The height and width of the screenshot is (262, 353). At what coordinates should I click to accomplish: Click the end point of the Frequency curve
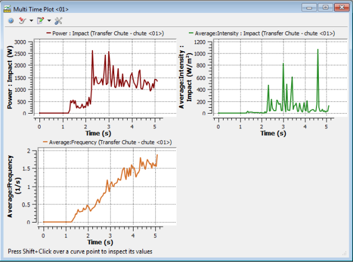(x=157, y=155)
